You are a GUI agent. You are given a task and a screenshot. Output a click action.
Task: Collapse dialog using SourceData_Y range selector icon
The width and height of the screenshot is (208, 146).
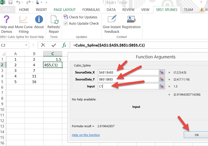[x=162, y=79]
